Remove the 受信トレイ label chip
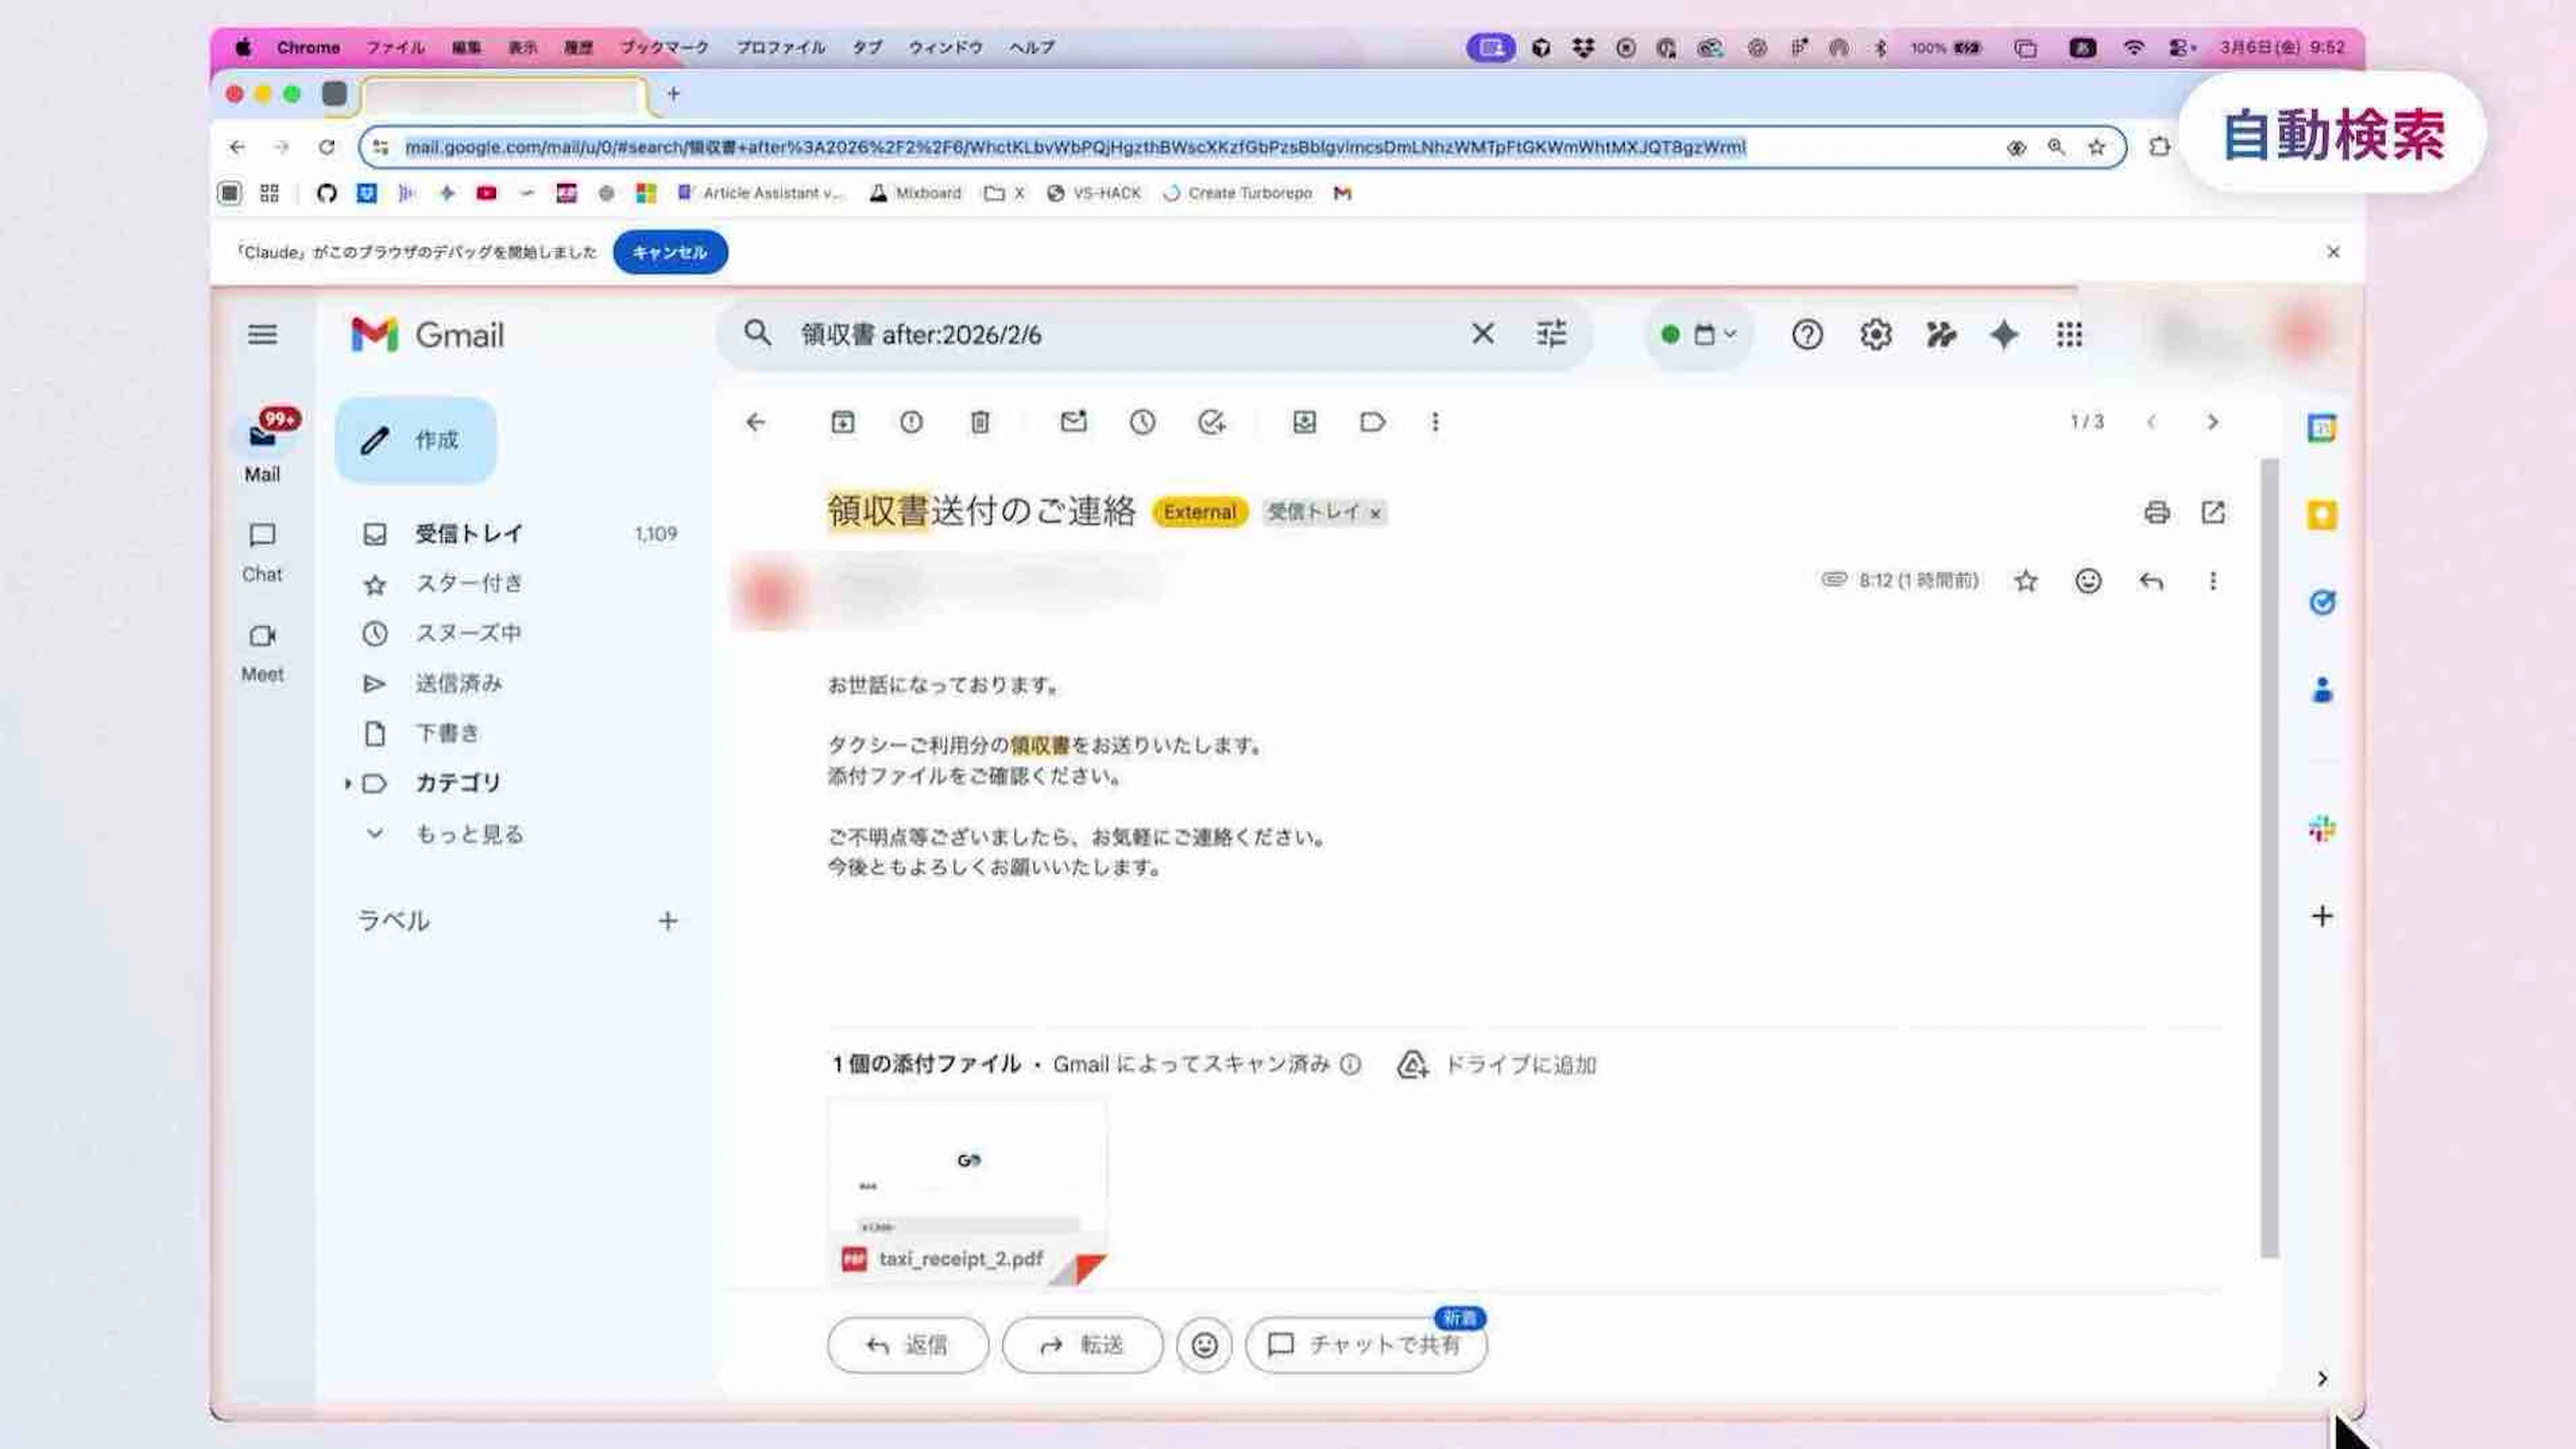This screenshot has width=2576, height=1449. pos(1375,513)
